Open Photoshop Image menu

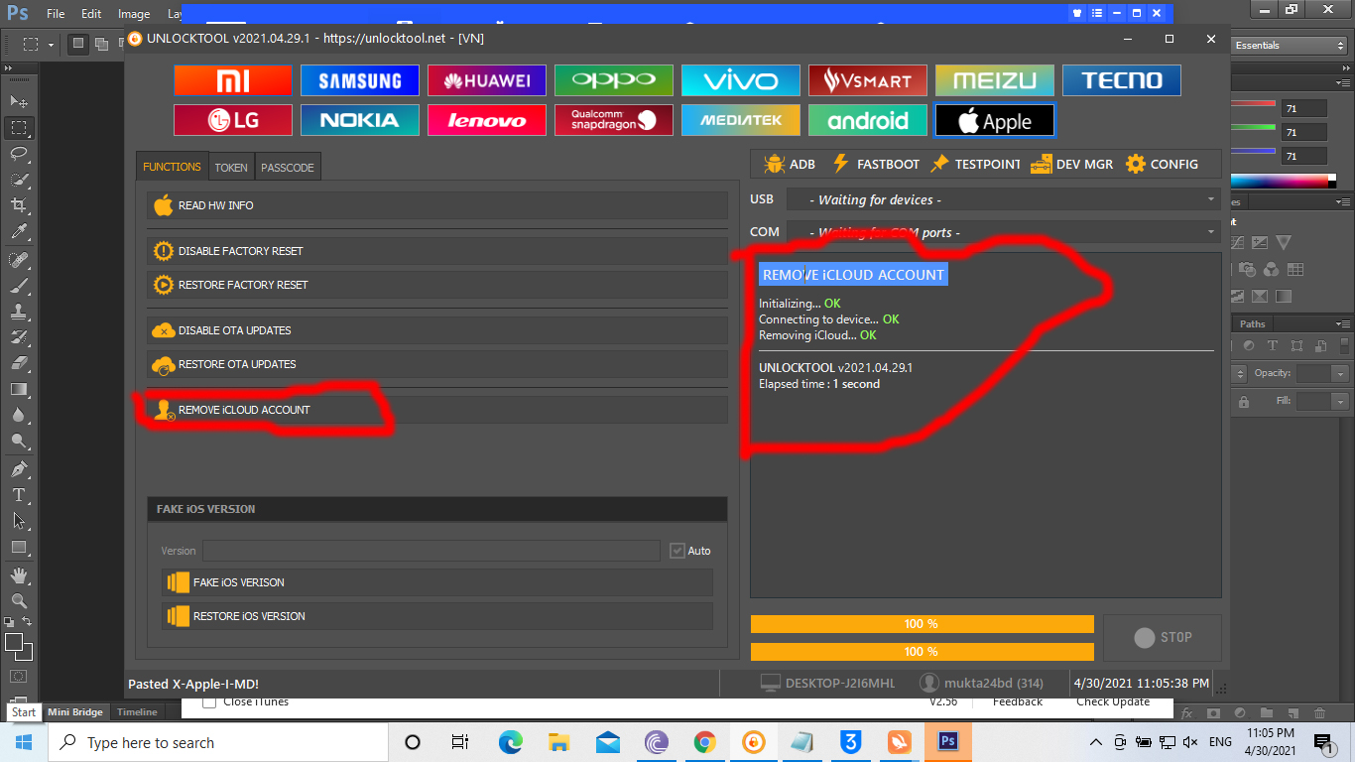134,14
